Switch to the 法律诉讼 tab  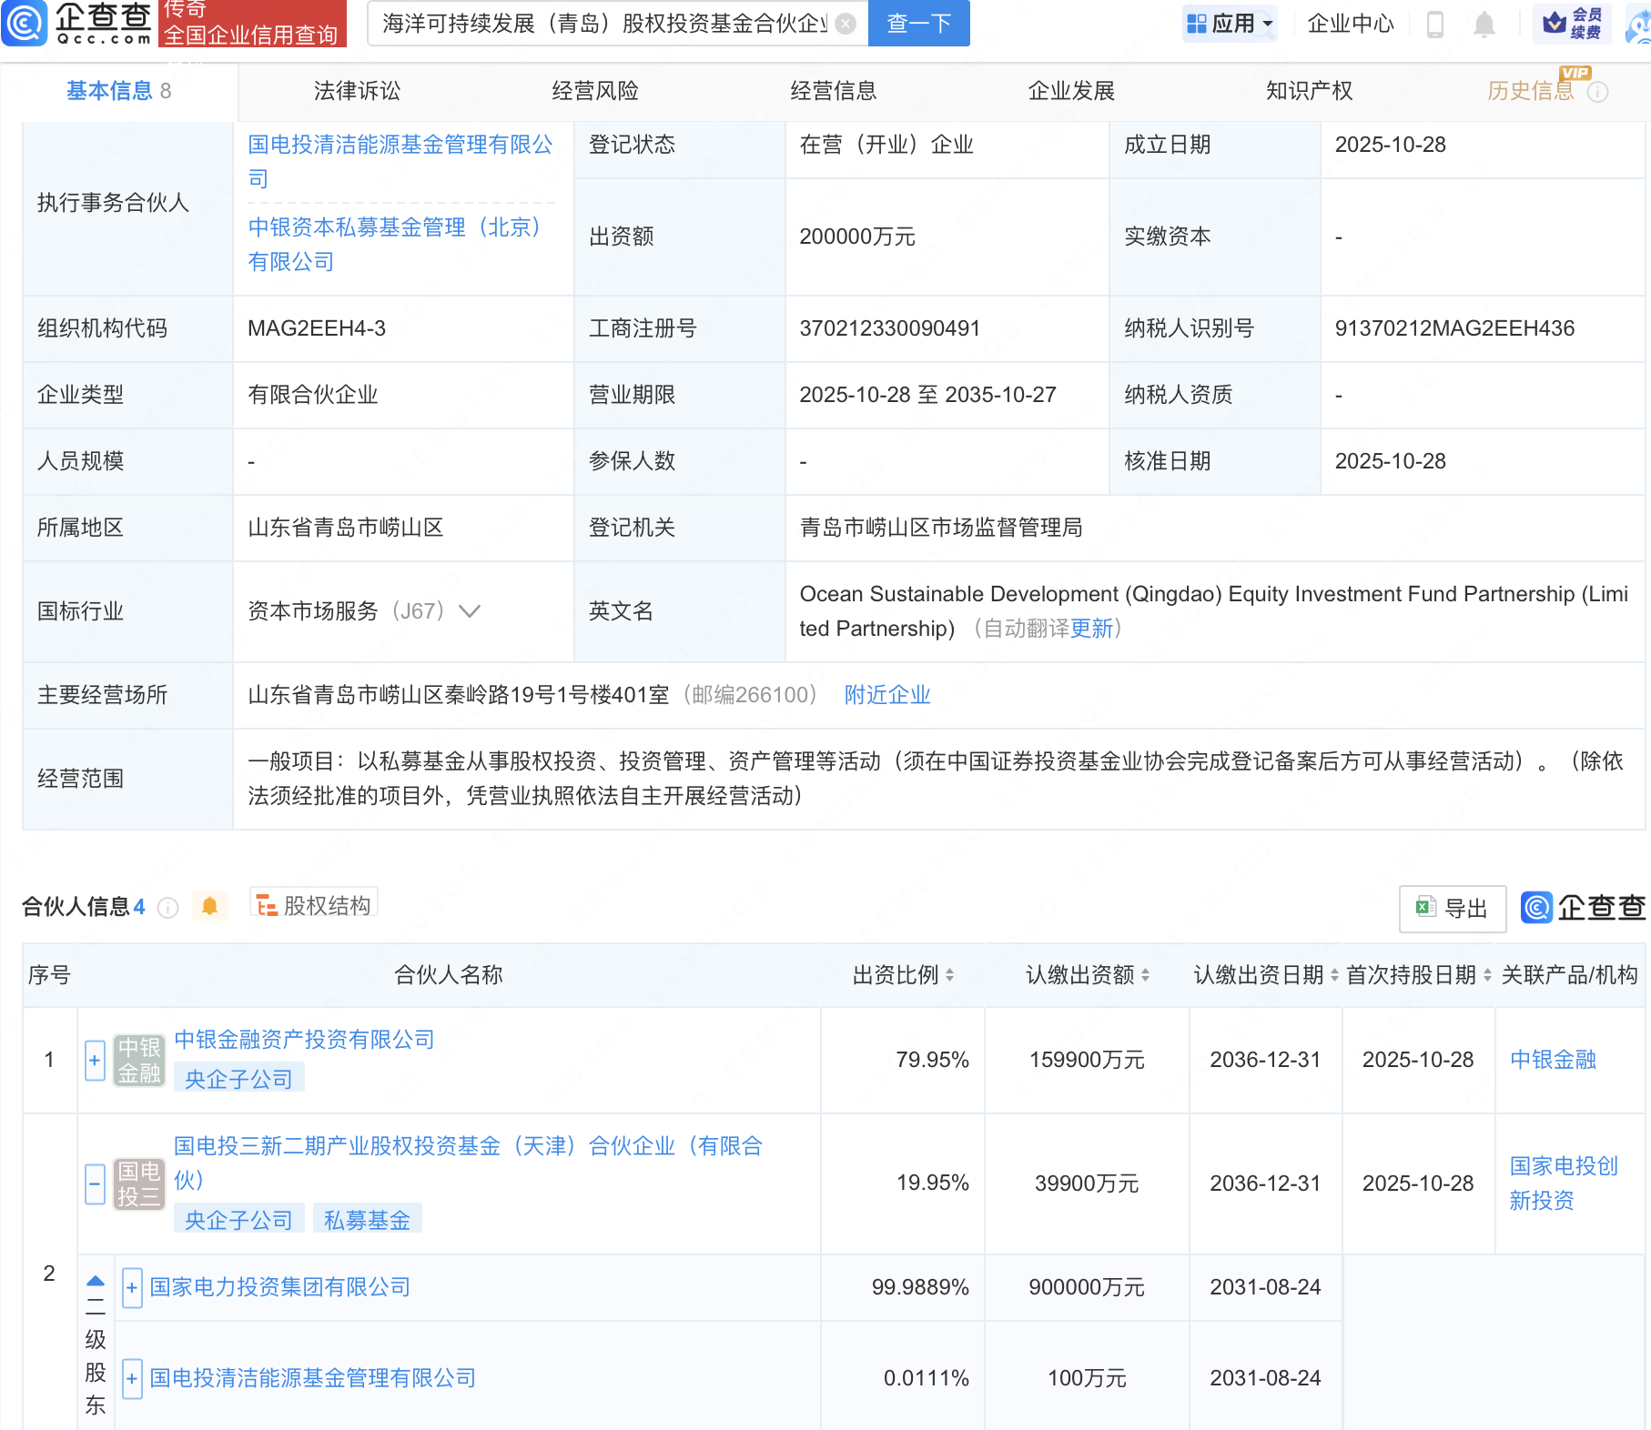coord(357,91)
